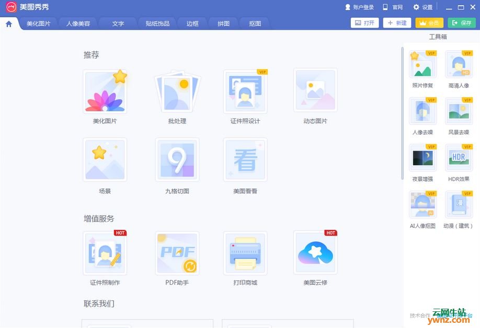Click the 保存 save button
480x328 pixels.
pos(462,23)
